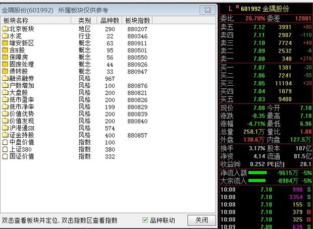Click the 北京板块 folder icon
Viewport: 313px width, 229px height.
(6, 29)
